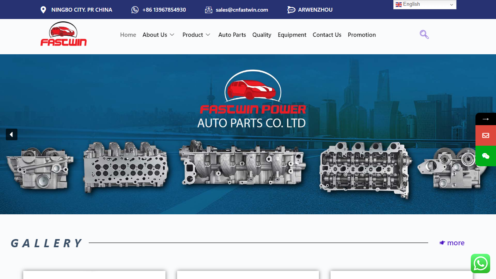Open the Contact Us page
The height and width of the screenshot is (279, 496).
pyautogui.click(x=327, y=35)
